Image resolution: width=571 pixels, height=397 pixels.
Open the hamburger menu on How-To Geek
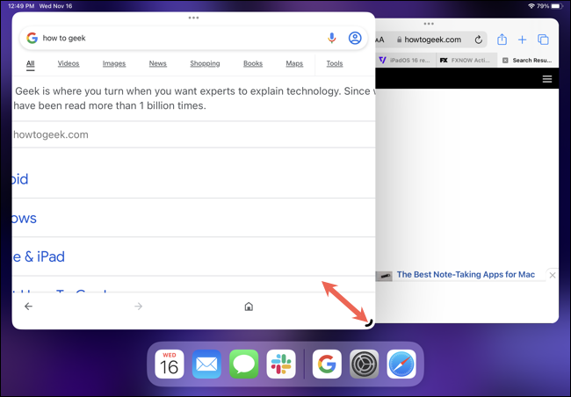click(547, 79)
